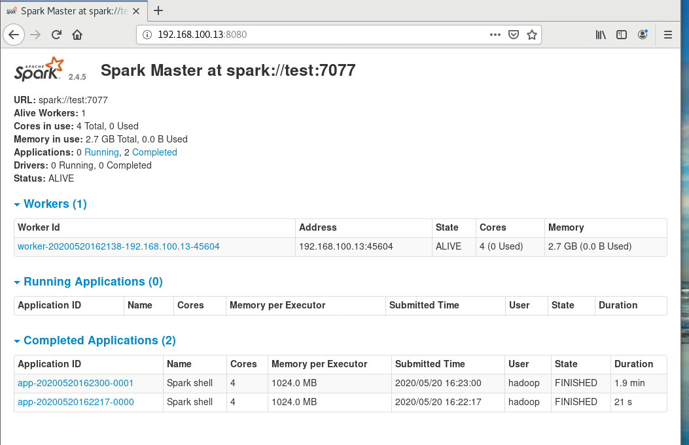Screen dimensions: 689x445
Task: Click the forward navigation arrow
Action: point(35,35)
